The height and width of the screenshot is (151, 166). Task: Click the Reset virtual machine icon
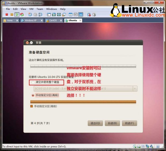[x=22, y=15]
